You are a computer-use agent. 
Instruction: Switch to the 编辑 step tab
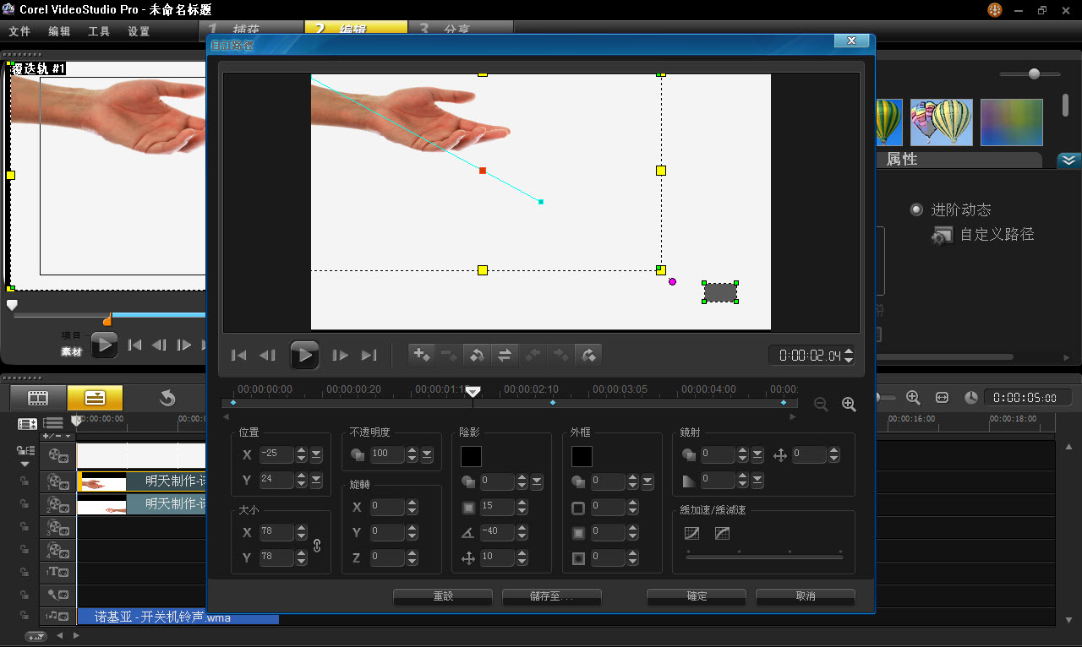[x=355, y=27]
